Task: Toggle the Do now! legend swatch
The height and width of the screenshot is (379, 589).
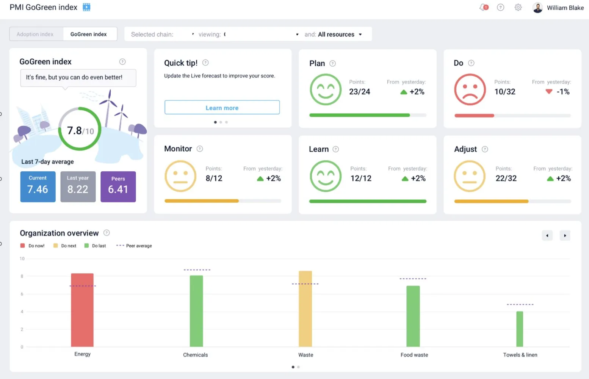Action: pos(23,246)
